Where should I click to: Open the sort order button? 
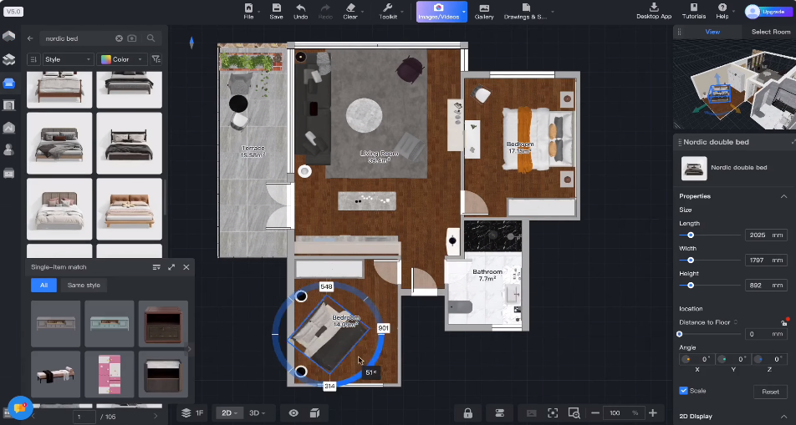33,59
